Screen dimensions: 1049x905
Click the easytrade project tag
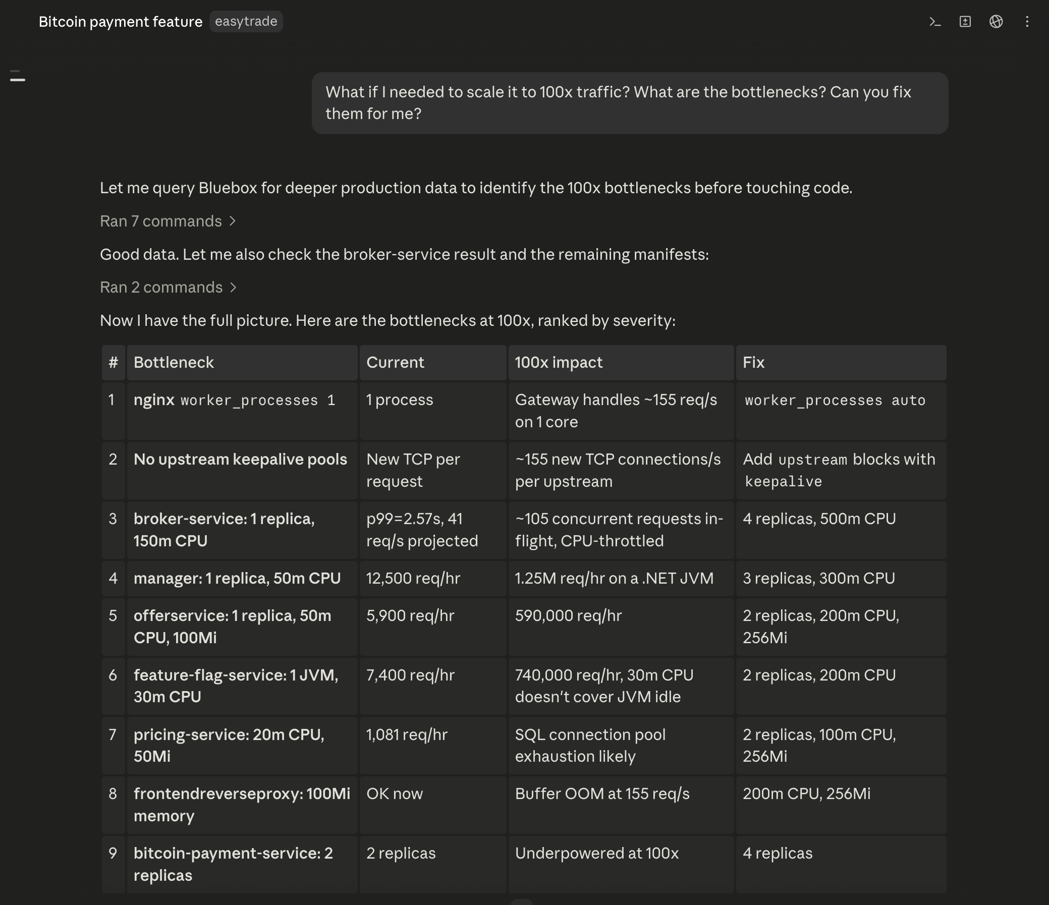point(246,21)
